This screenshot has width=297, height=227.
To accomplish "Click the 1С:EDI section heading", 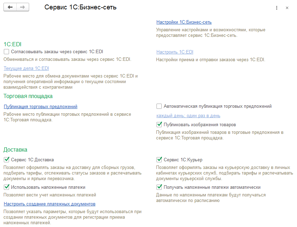I will [12, 44].
